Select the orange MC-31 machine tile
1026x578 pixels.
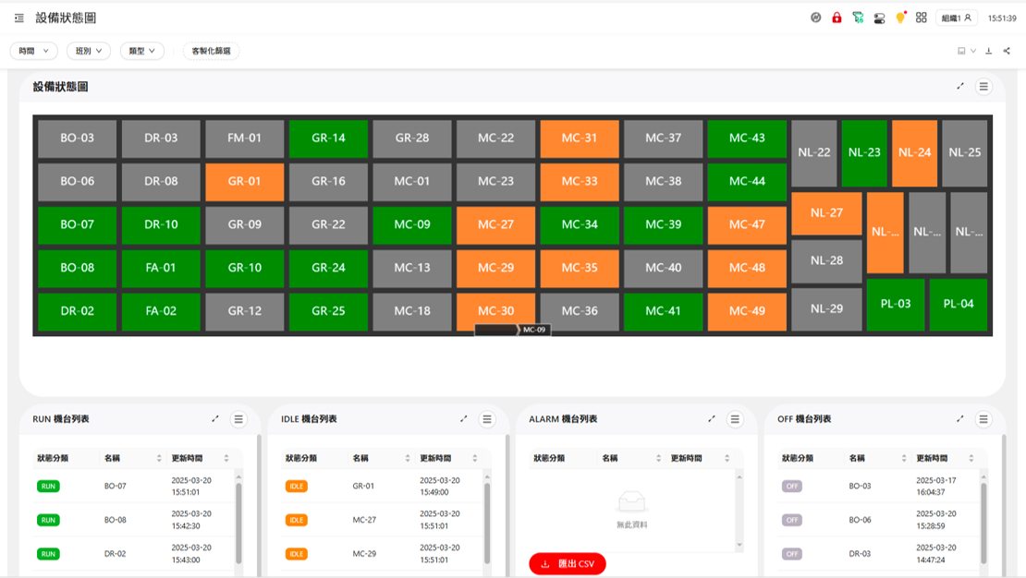(x=580, y=138)
